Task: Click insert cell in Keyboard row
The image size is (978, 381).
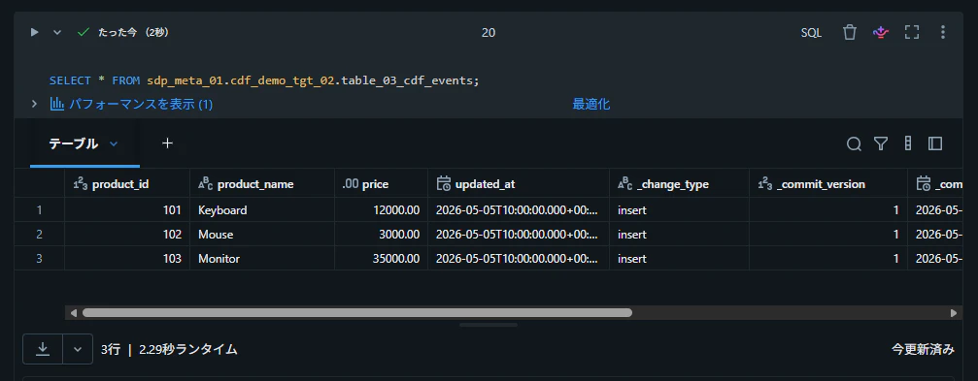Action: click(679, 210)
